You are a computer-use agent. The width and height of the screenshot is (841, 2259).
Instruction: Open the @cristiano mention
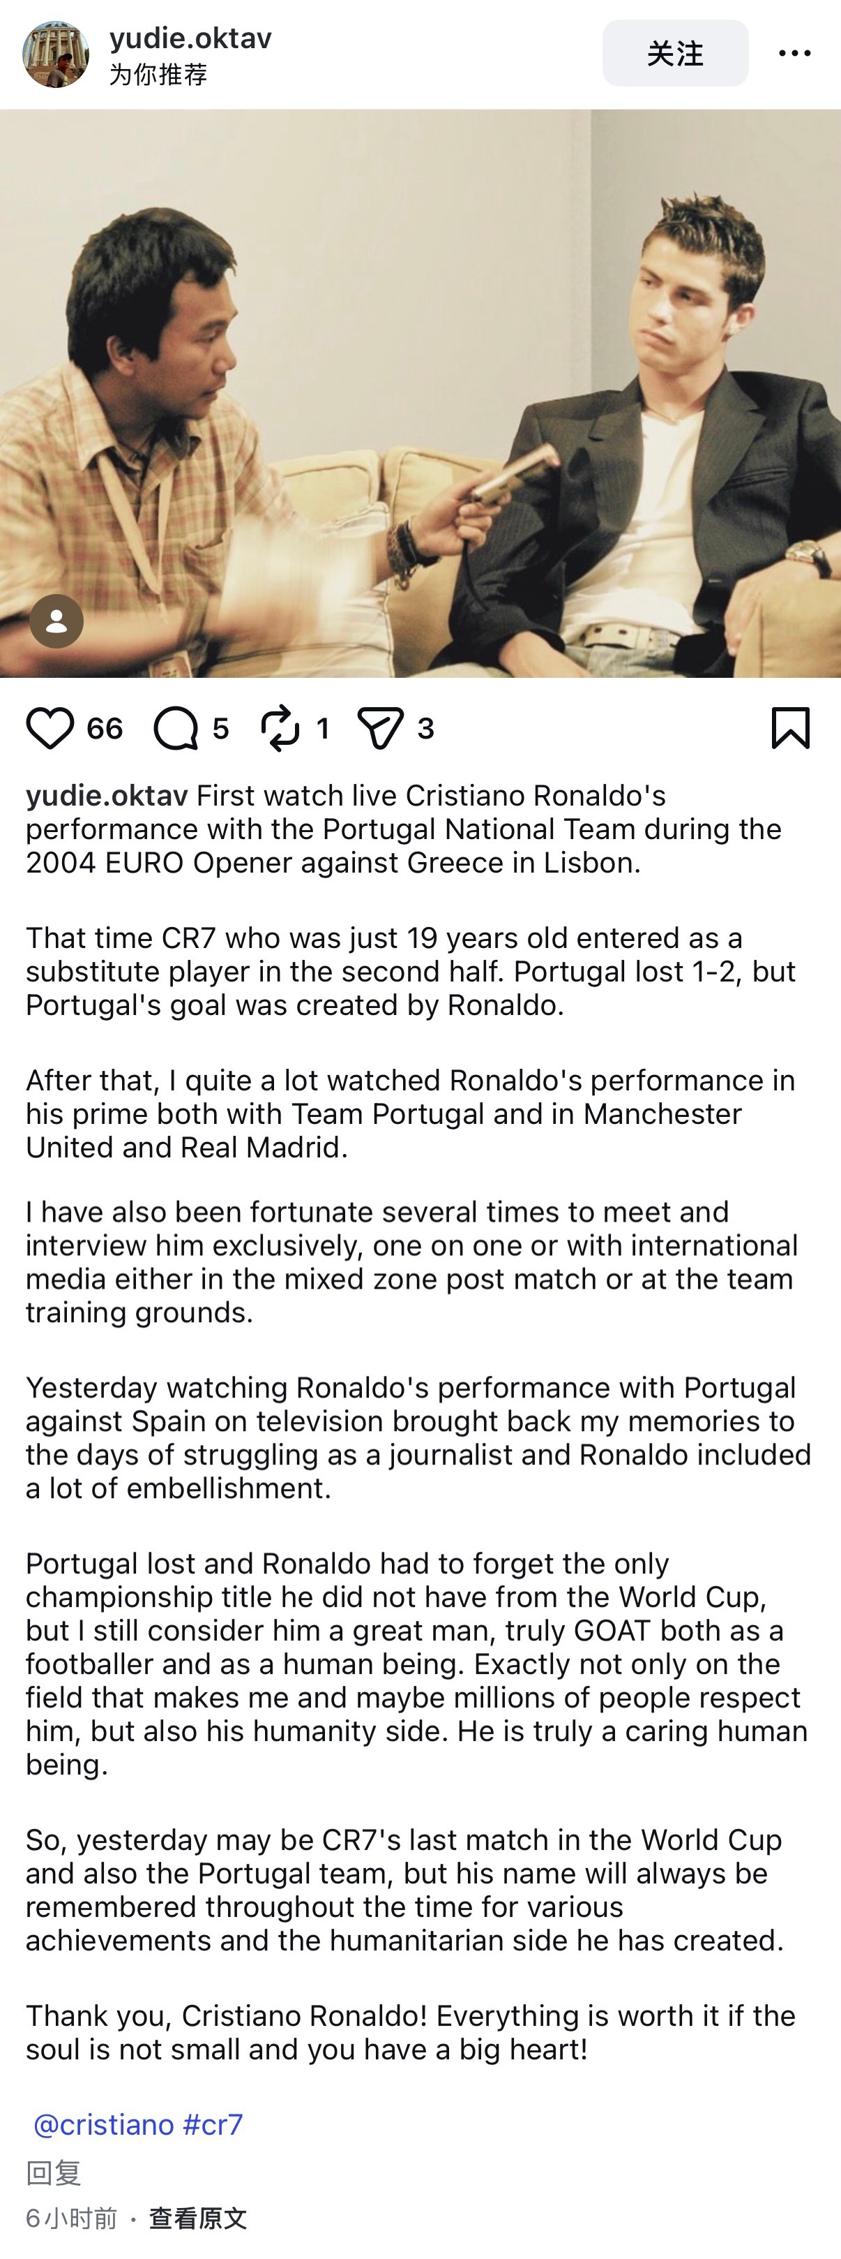[103, 2124]
